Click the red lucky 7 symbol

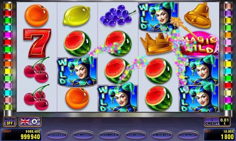click(37, 43)
